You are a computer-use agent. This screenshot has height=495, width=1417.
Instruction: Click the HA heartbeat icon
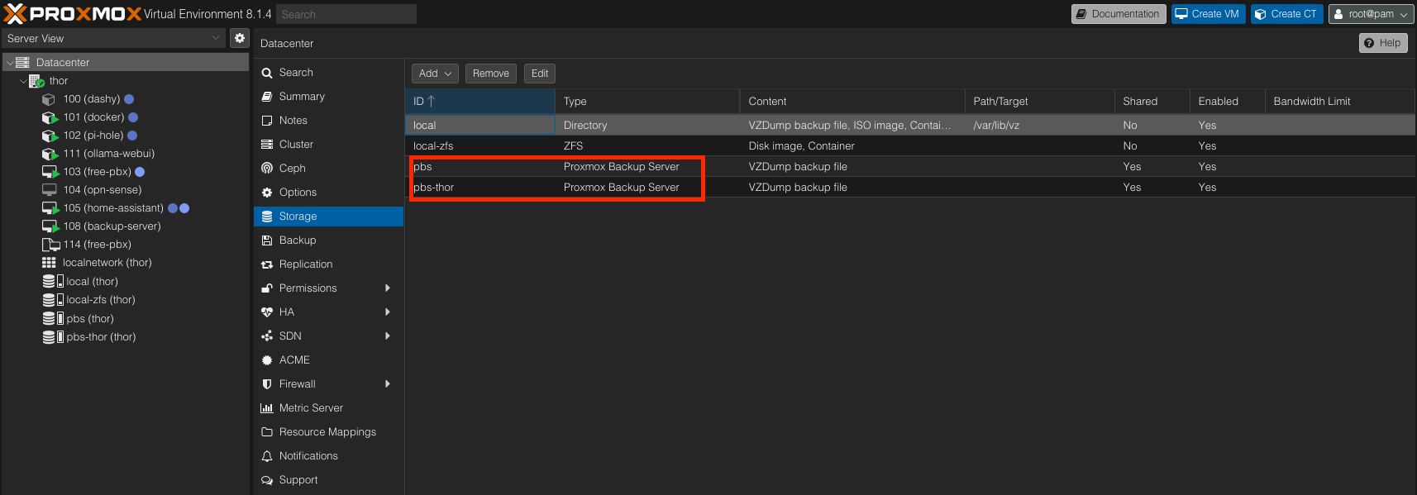click(x=267, y=312)
